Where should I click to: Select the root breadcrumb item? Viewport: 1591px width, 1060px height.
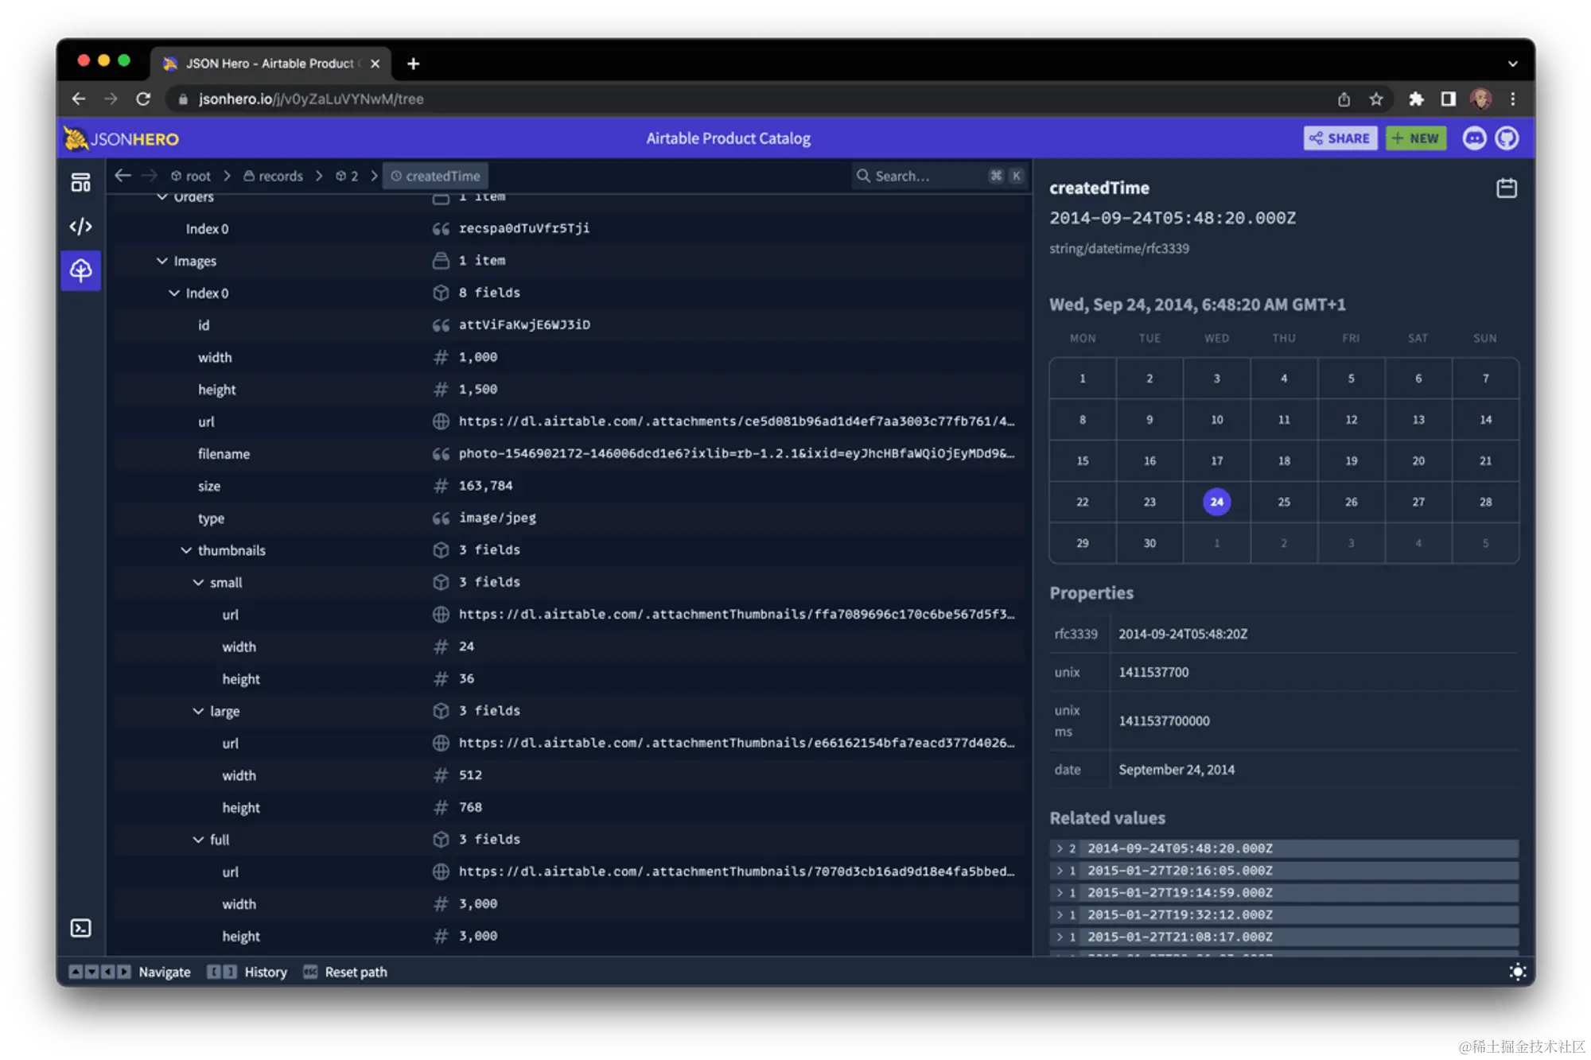click(x=191, y=177)
